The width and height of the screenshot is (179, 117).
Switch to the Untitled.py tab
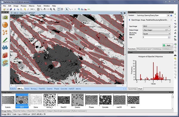(158, 49)
